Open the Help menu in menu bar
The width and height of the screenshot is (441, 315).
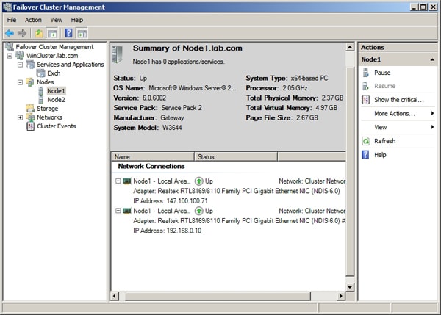76,20
